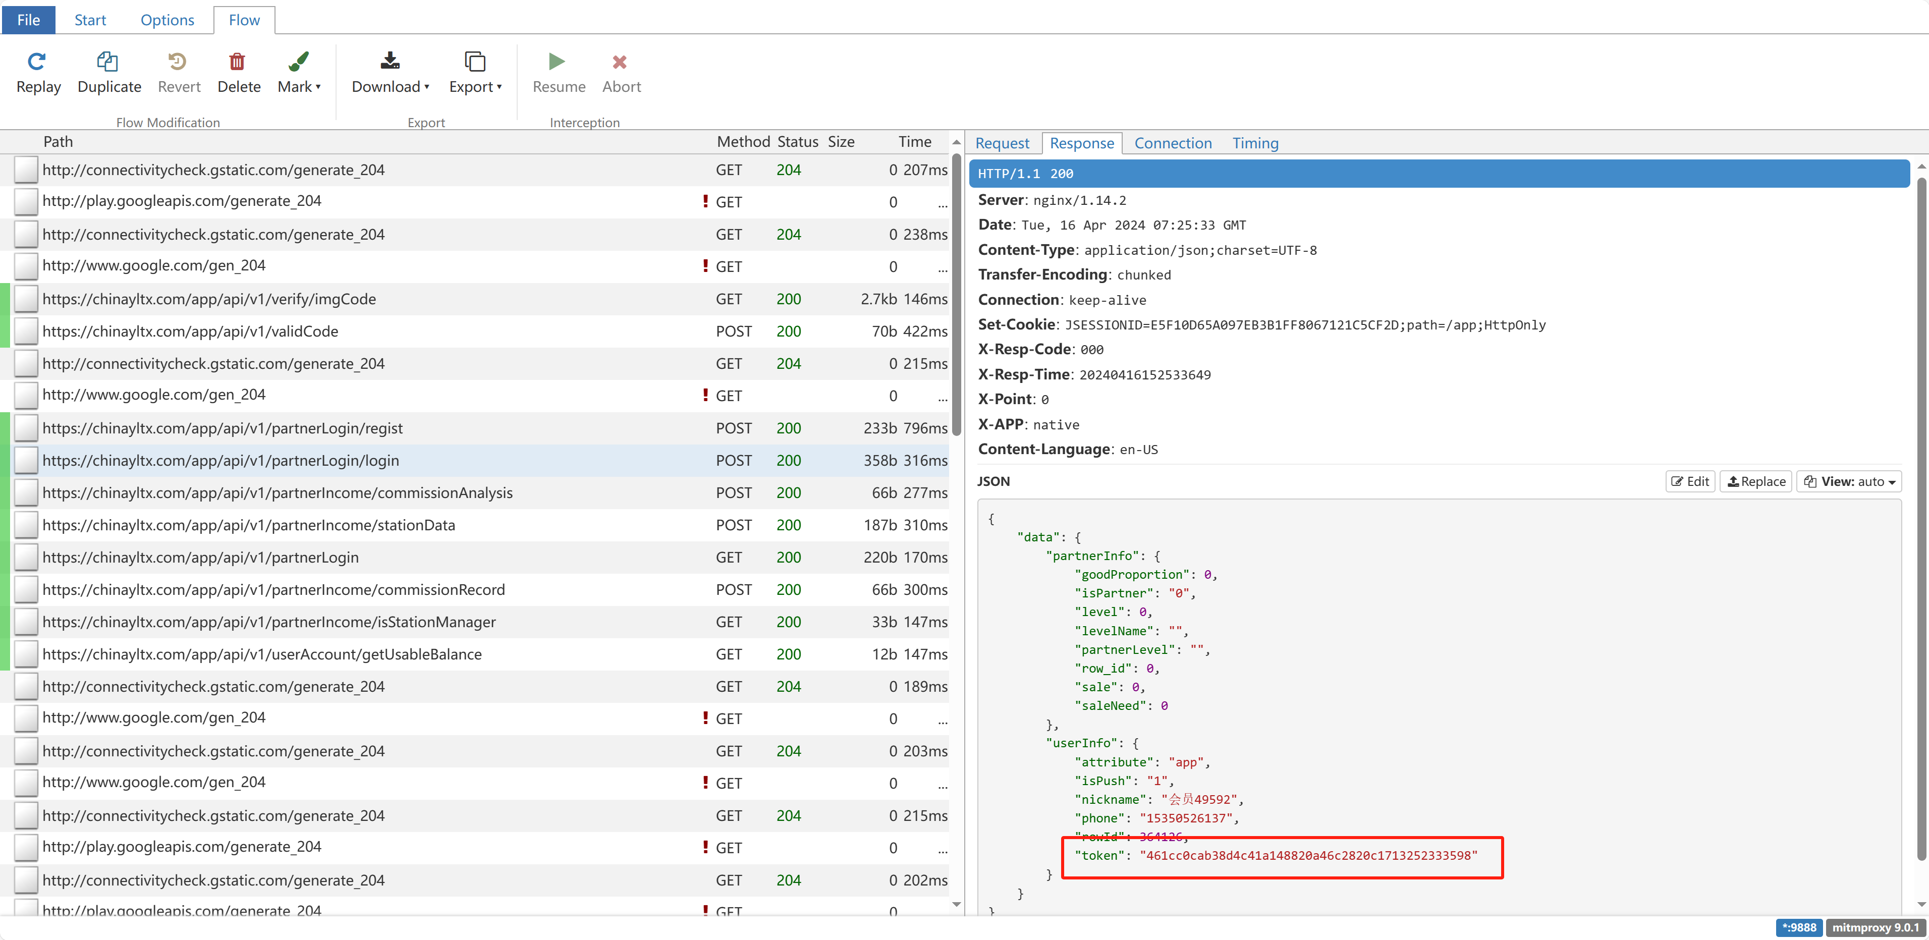Image resolution: width=1929 pixels, height=940 pixels.
Task: Click the *:9888 port indicator
Action: point(1799,927)
